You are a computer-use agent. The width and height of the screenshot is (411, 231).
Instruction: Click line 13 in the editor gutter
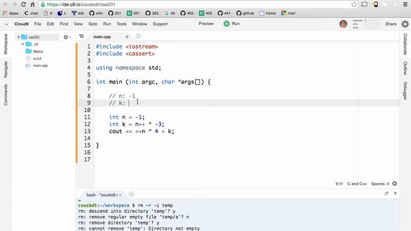pos(87,131)
